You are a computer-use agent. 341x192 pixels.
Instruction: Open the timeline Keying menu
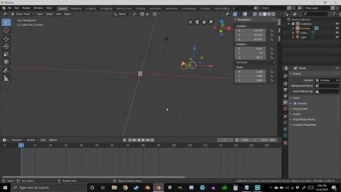(x=33, y=140)
